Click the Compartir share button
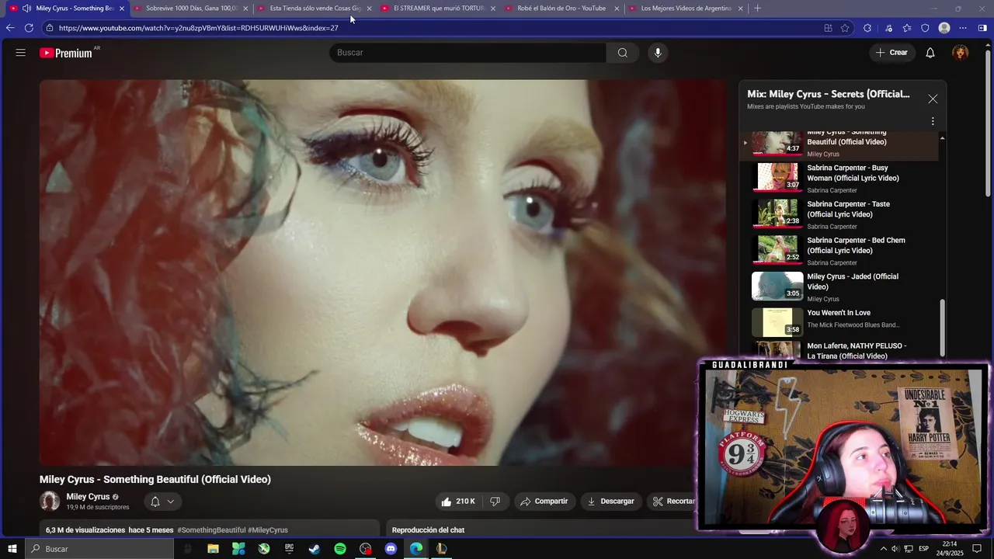The width and height of the screenshot is (994, 559). pos(544,502)
